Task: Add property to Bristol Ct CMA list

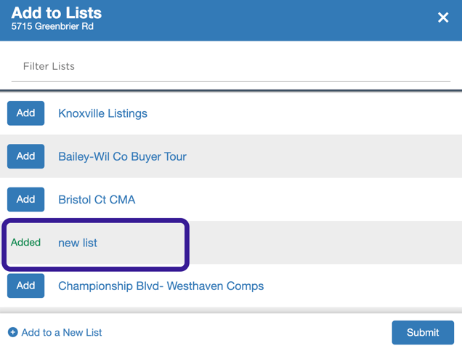Action: coord(26,200)
